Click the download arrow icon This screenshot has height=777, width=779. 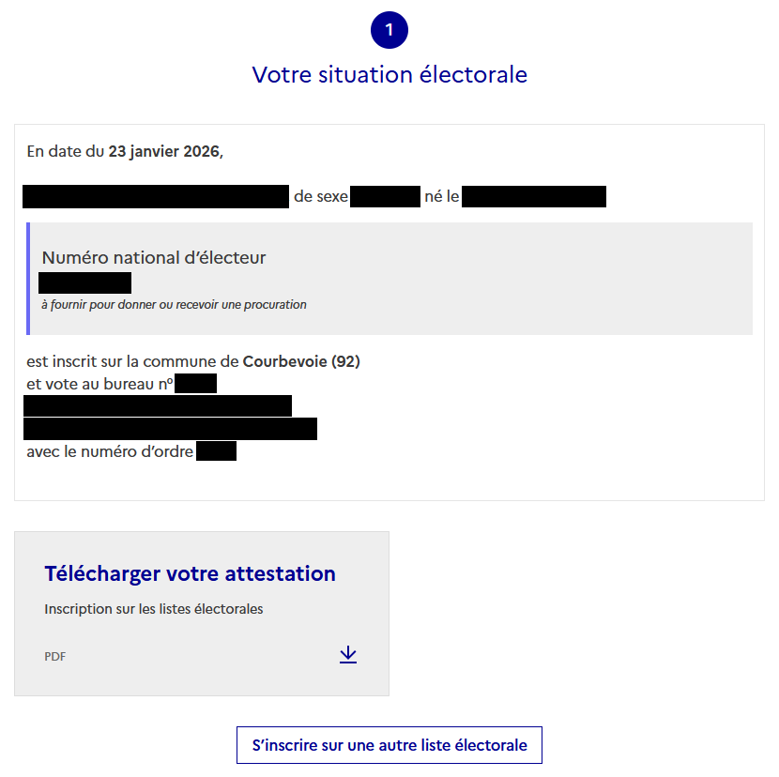point(348,655)
